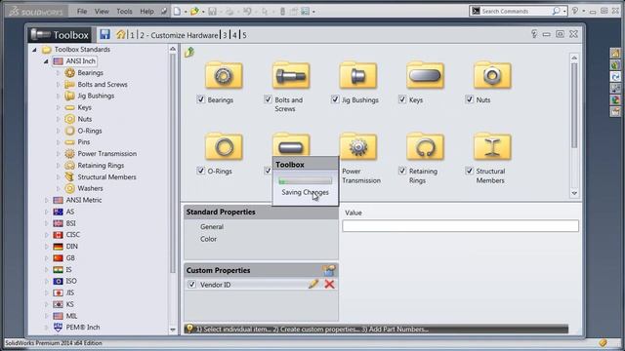Go to Toolbox step 1 tab
This screenshot has height=351, width=625.
[133, 35]
